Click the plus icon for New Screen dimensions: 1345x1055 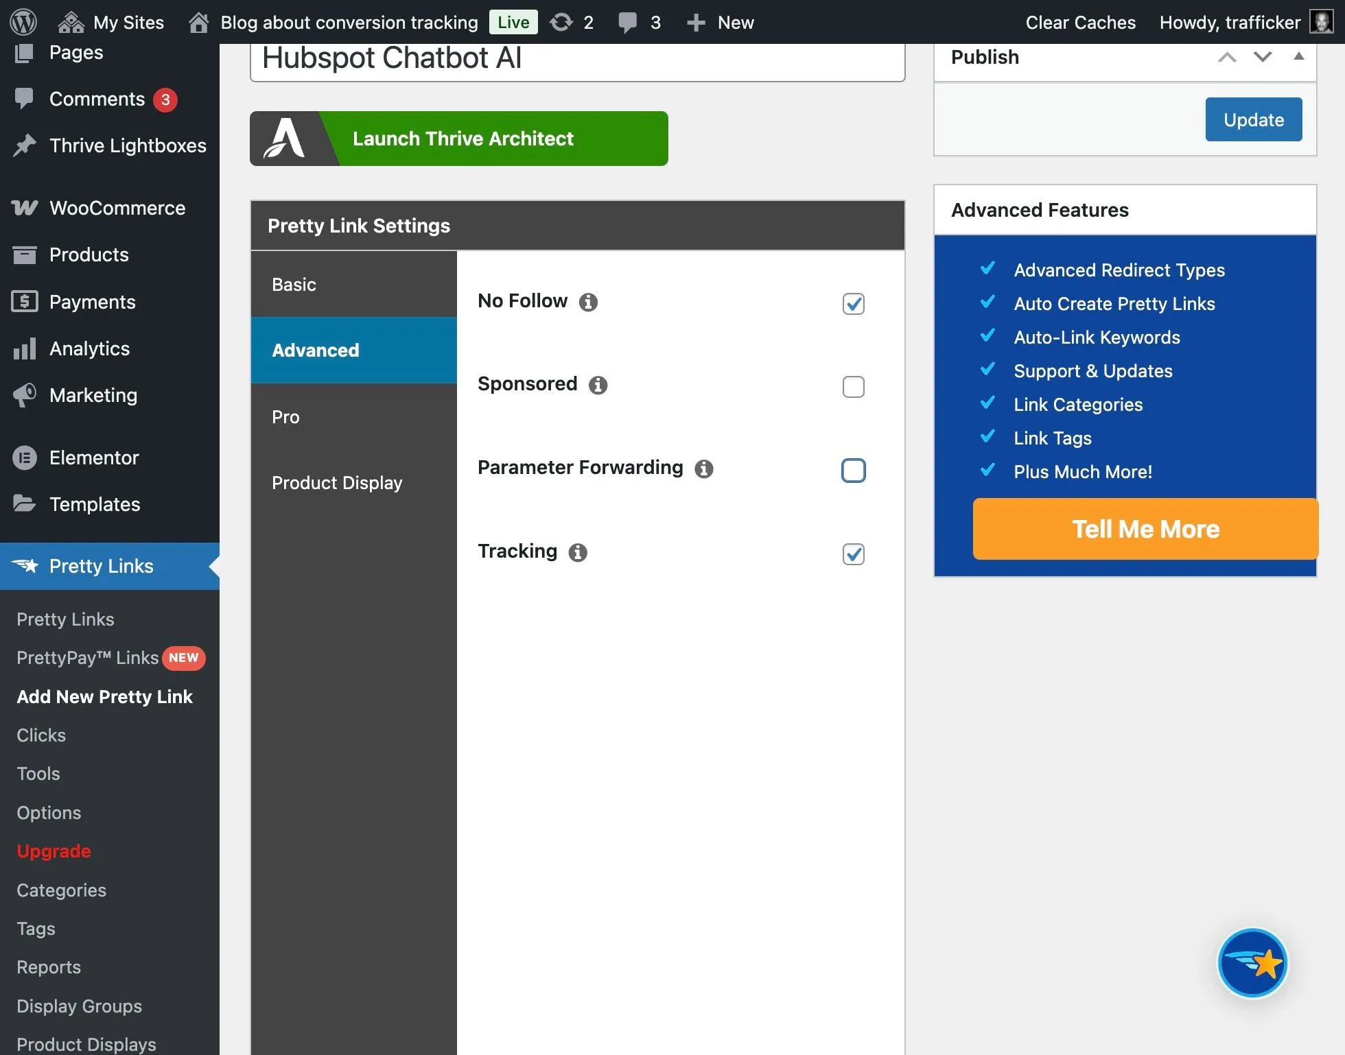pyautogui.click(x=696, y=23)
